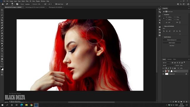
Task: Delete layer with trash icon
Action: (187, 102)
